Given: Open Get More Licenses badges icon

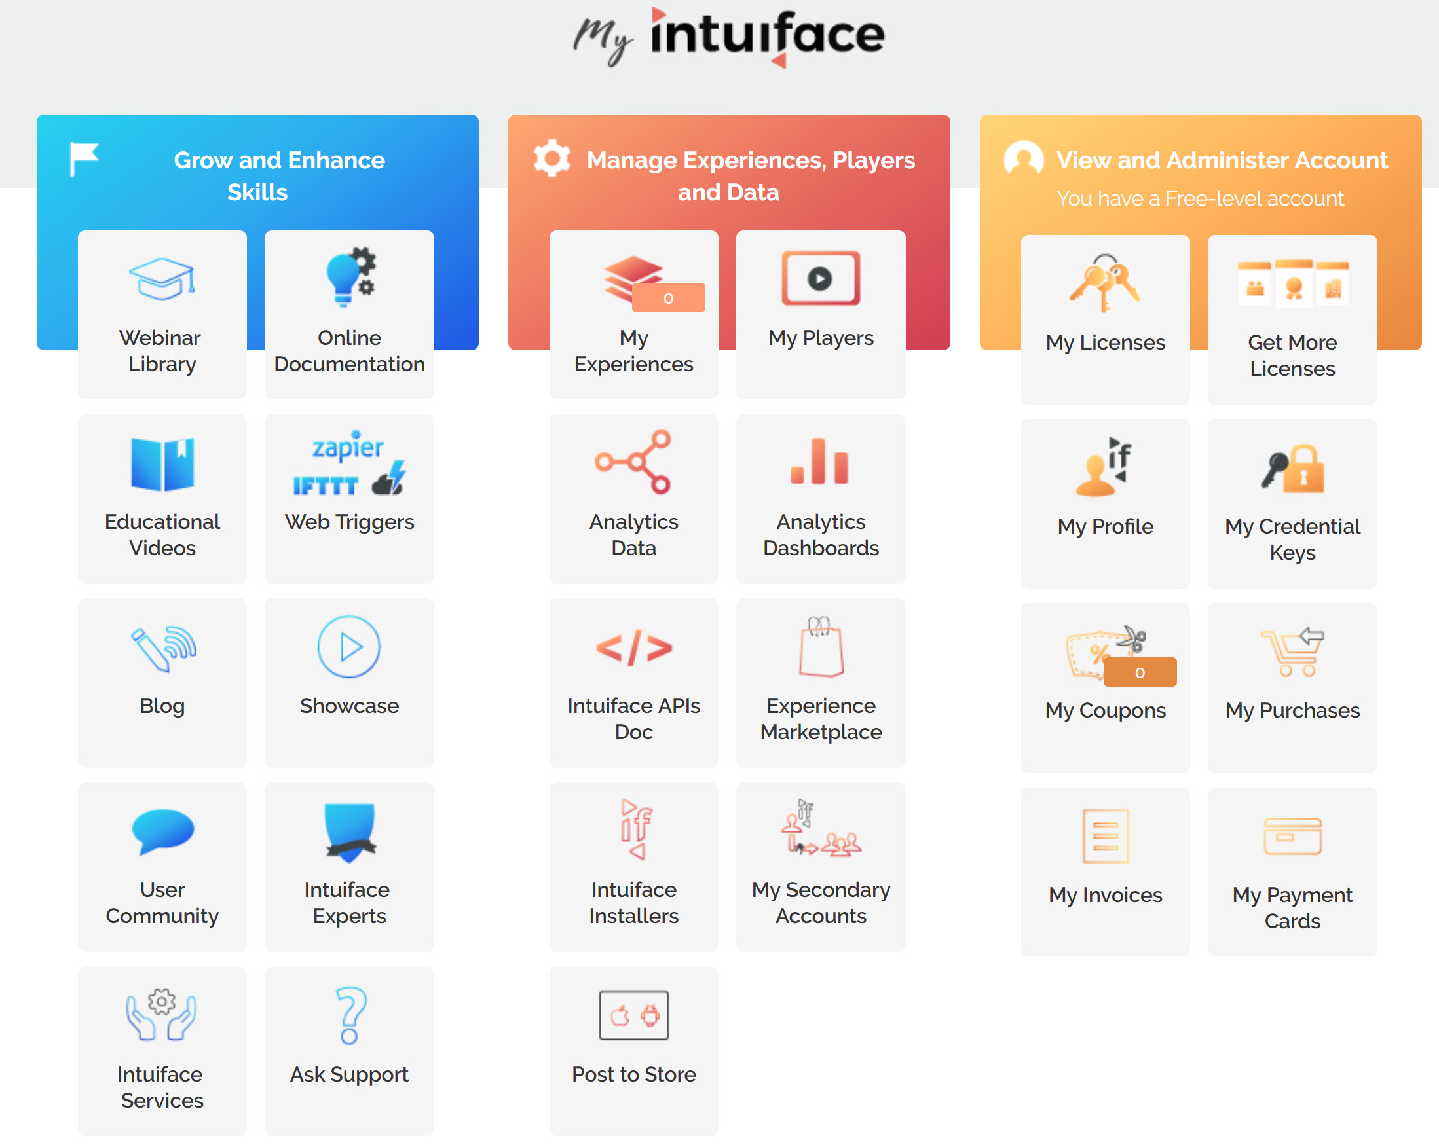Looking at the screenshot, I should pos(1293,283).
